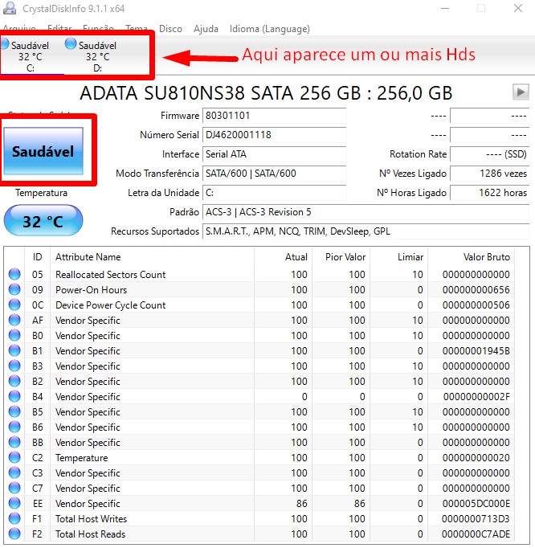The image size is (535, 548).
Task: Open the Ajuda menu
Action: tap(206, 29)
